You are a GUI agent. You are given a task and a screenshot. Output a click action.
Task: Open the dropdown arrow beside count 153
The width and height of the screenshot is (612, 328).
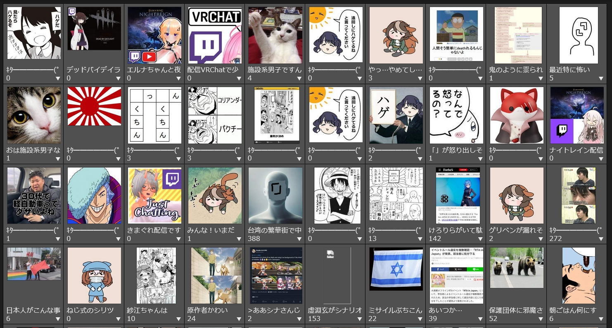359,319
